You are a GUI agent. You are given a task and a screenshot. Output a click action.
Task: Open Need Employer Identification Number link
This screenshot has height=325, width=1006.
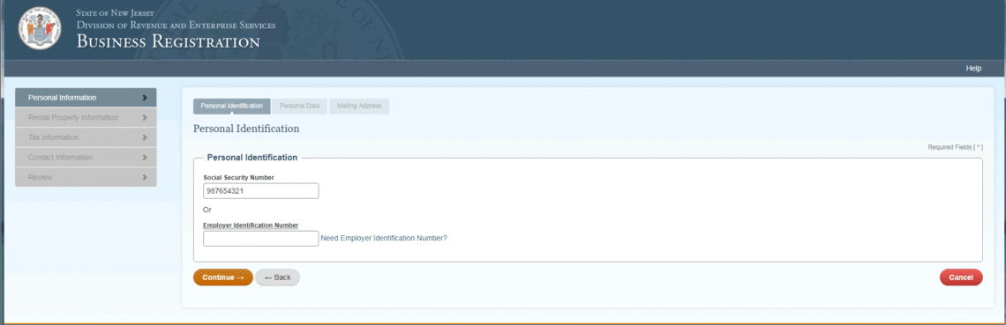tap(384, 238)
